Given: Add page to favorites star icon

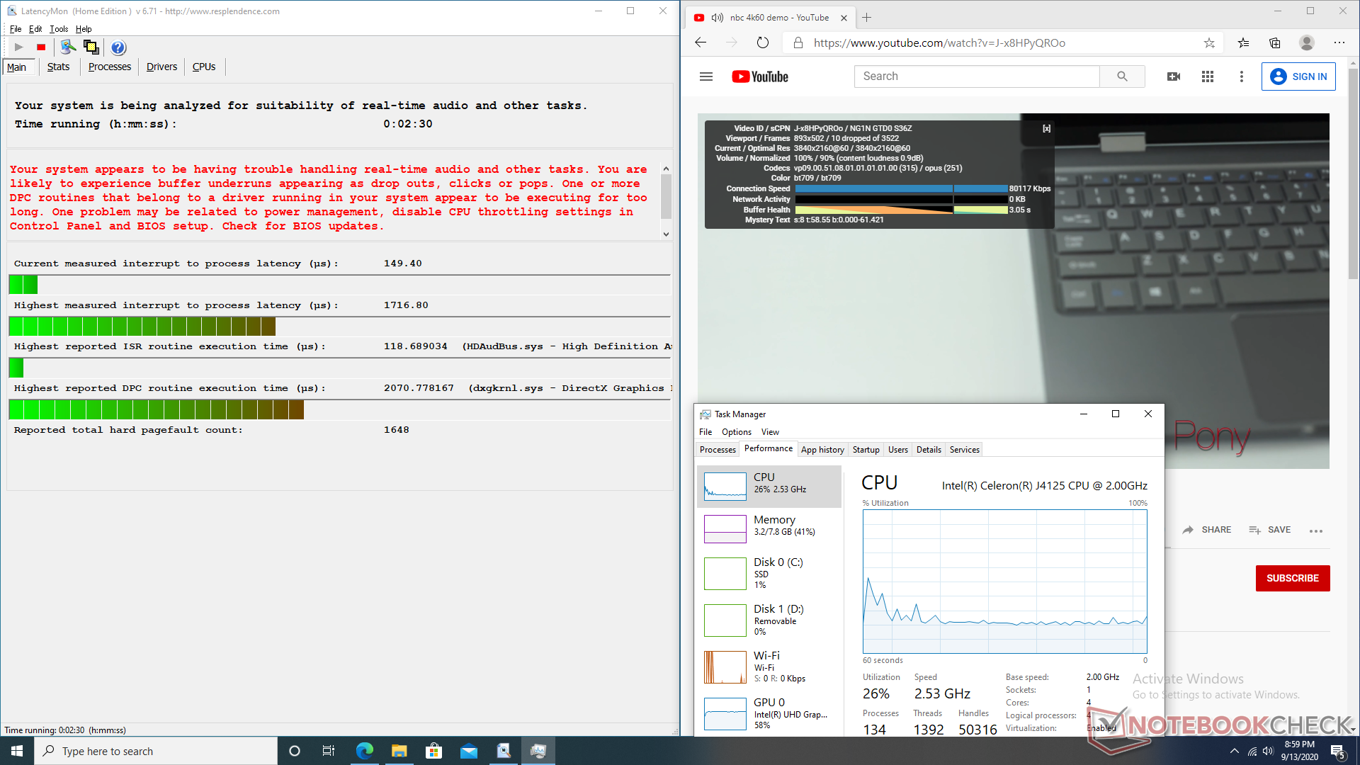Looking at the screenshot, I should [1209, 42].
